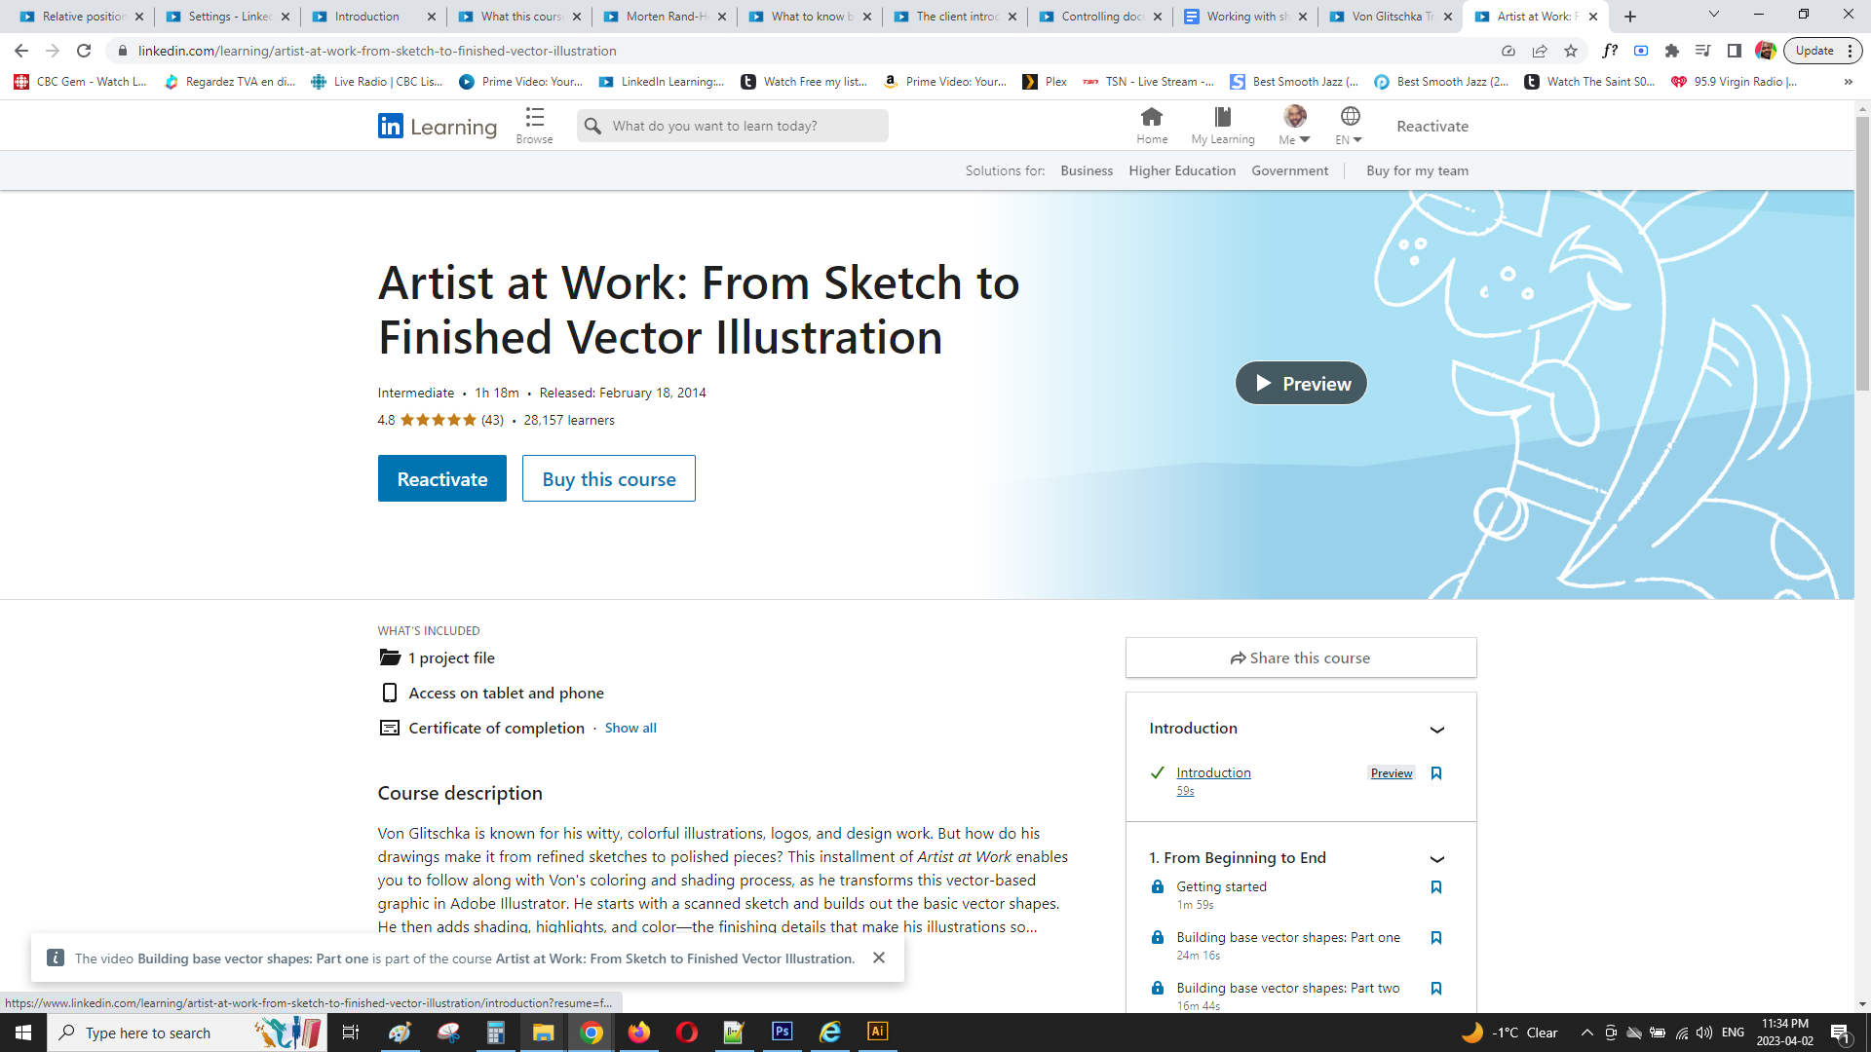Open My Learning book icon

[x=1222, y=118]
